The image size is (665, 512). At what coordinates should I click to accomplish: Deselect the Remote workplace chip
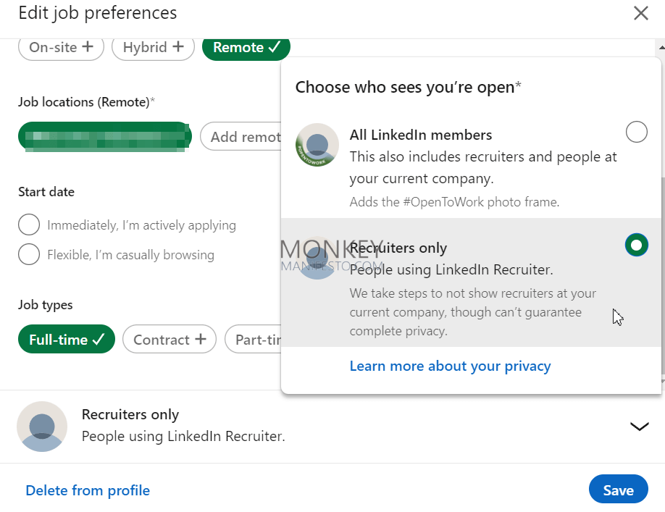(246, 48)
